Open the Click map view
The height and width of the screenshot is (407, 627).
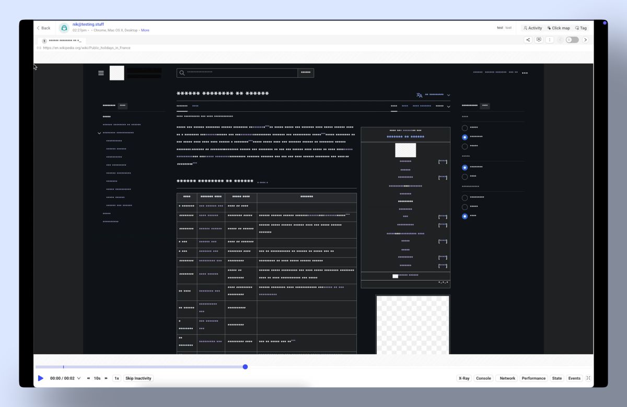tap(559, 28)
